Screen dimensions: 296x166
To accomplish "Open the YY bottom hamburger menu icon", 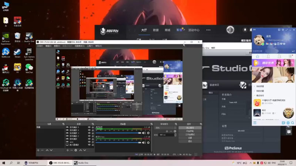I will tap(255, 123).
